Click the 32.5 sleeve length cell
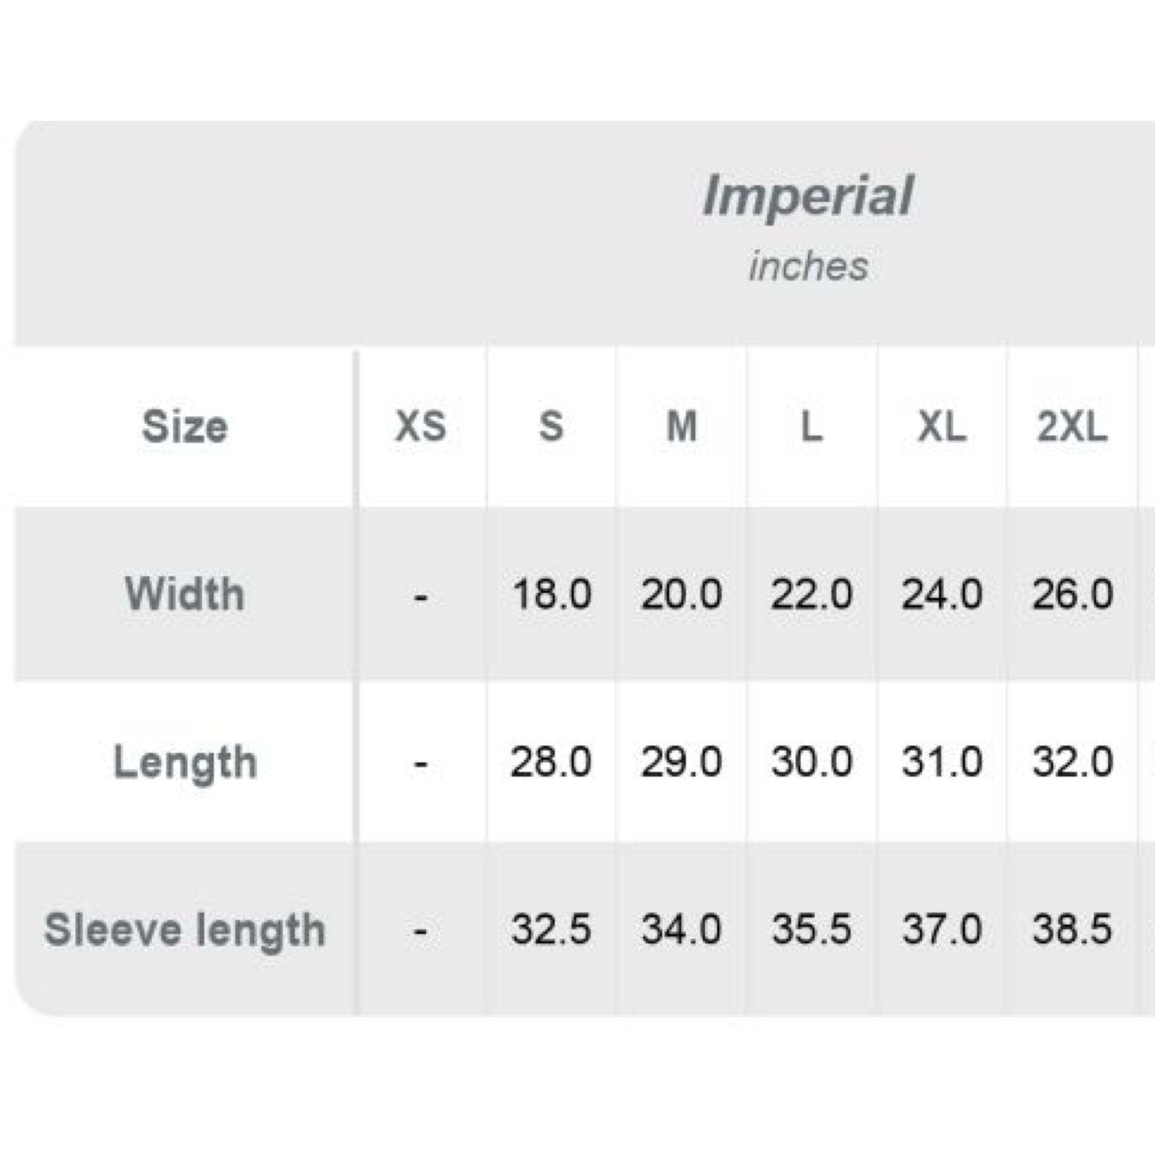Image resolution: width=1155 pixels, height=1155 pixels. point(551,929)
